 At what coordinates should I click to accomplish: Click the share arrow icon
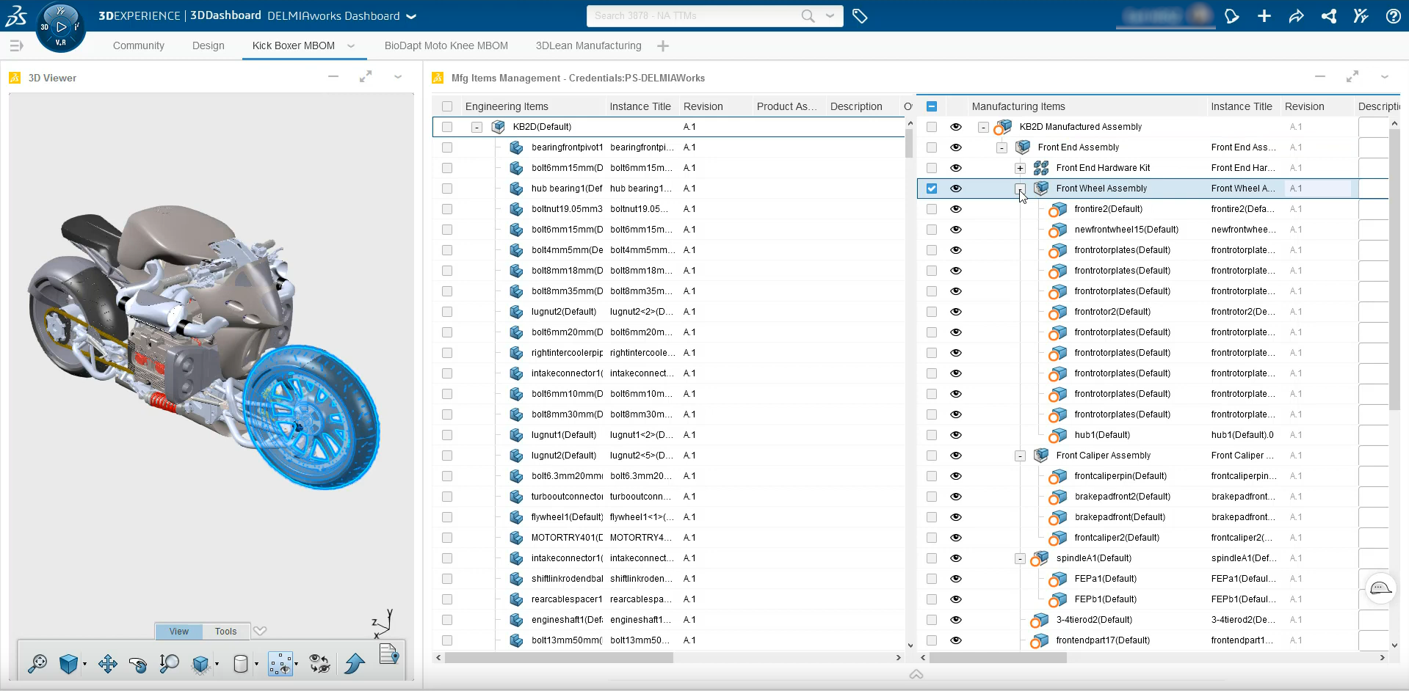[x=1296, y=15]
